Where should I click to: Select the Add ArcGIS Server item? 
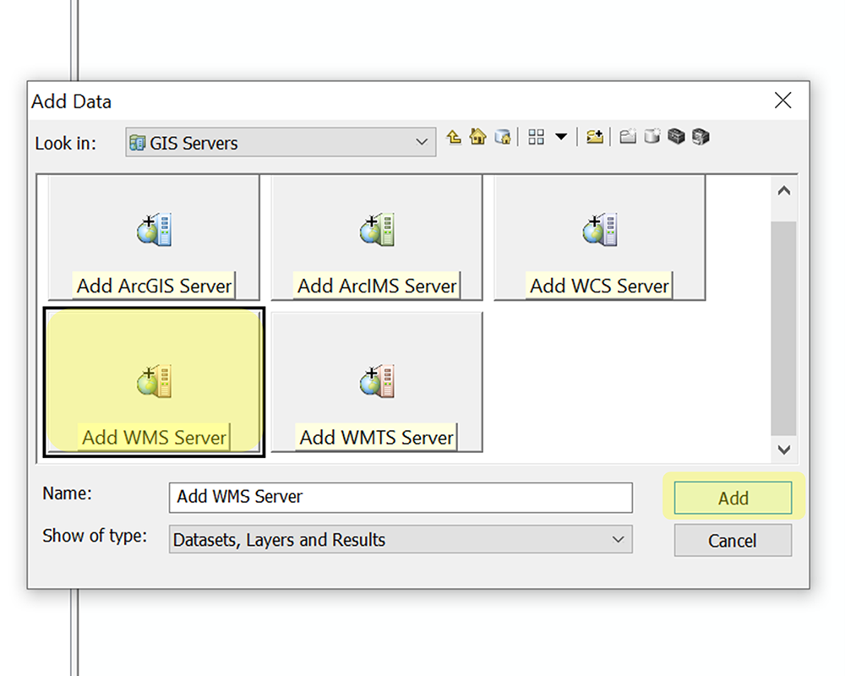point(153,237)
